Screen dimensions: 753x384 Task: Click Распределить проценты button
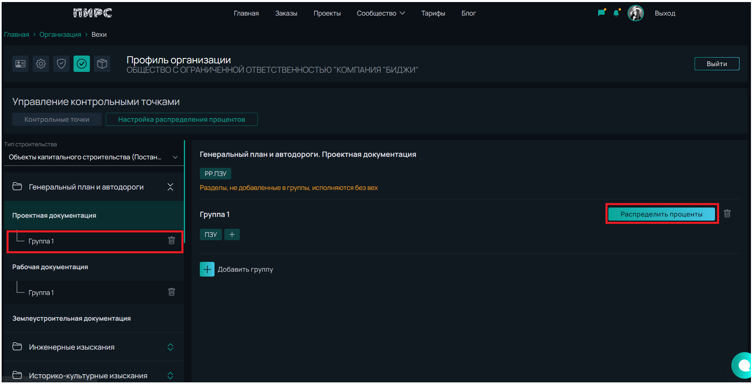pyautogui.click(x=661, y=214)
